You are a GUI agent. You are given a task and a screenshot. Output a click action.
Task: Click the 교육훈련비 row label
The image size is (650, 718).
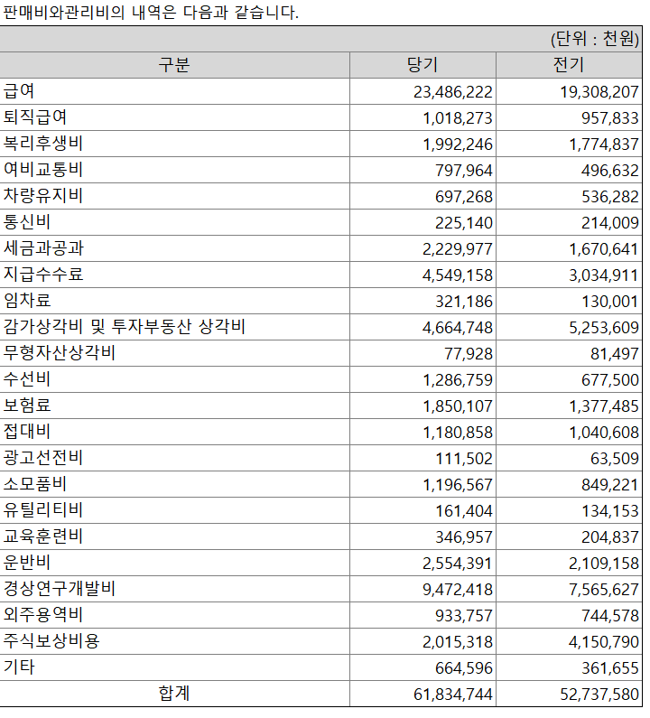[43, 536]
